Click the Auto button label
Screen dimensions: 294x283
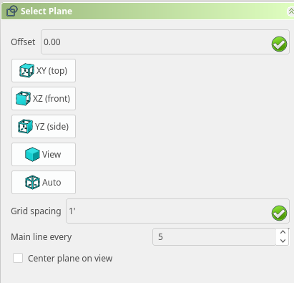click(x=52, y=183)
